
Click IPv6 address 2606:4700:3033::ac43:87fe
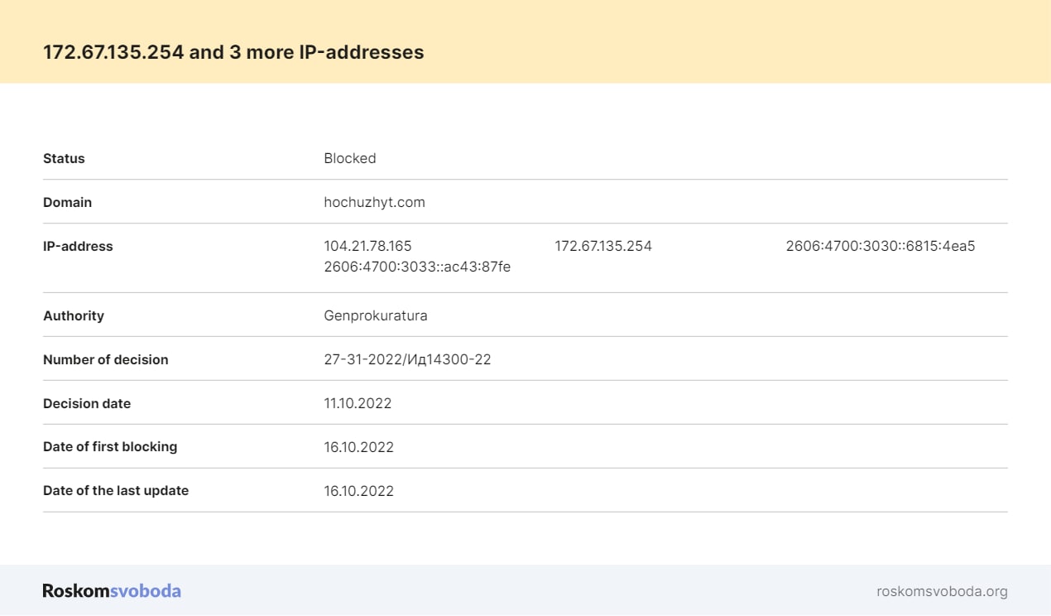coord(417,267)
